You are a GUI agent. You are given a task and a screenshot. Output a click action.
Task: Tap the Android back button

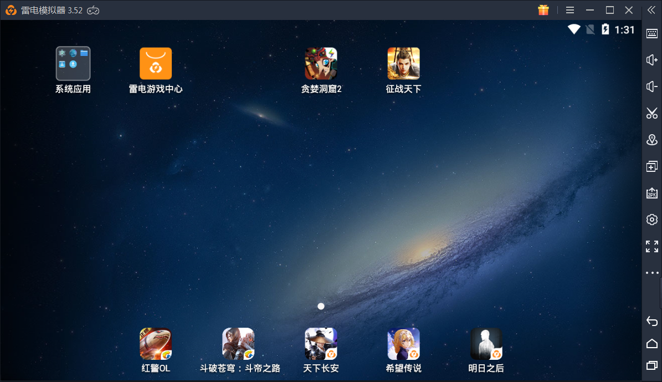(652, 321)
